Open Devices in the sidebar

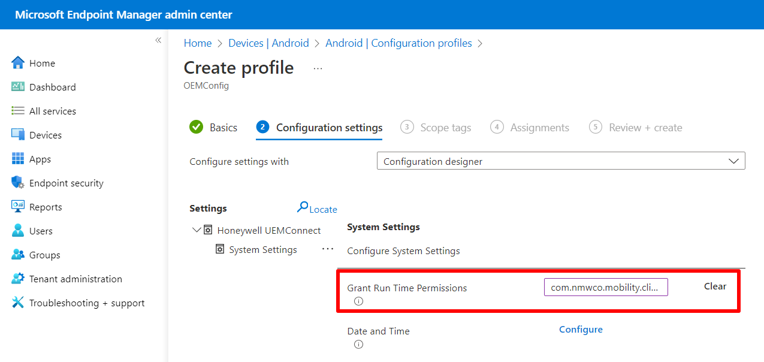tap(46, 135)
